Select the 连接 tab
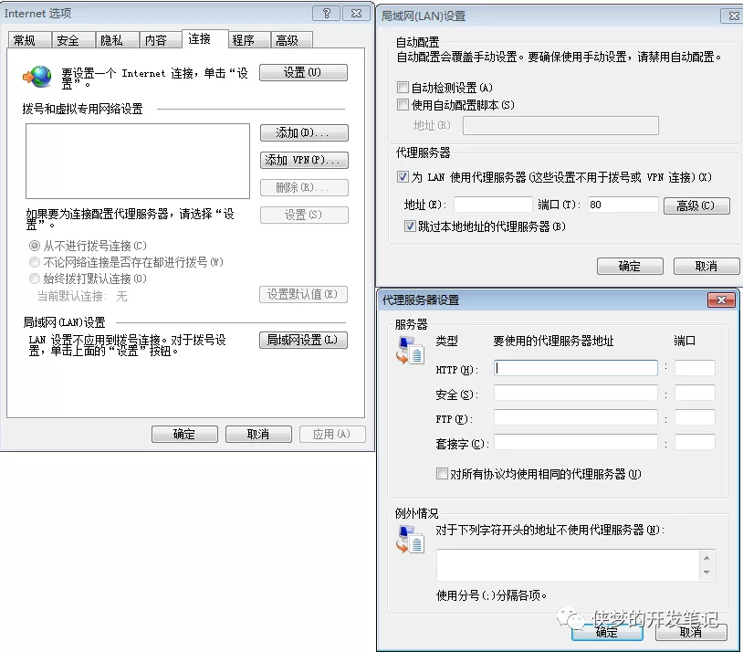Screen dimensions: 743x652 click(x=205, y=39)
